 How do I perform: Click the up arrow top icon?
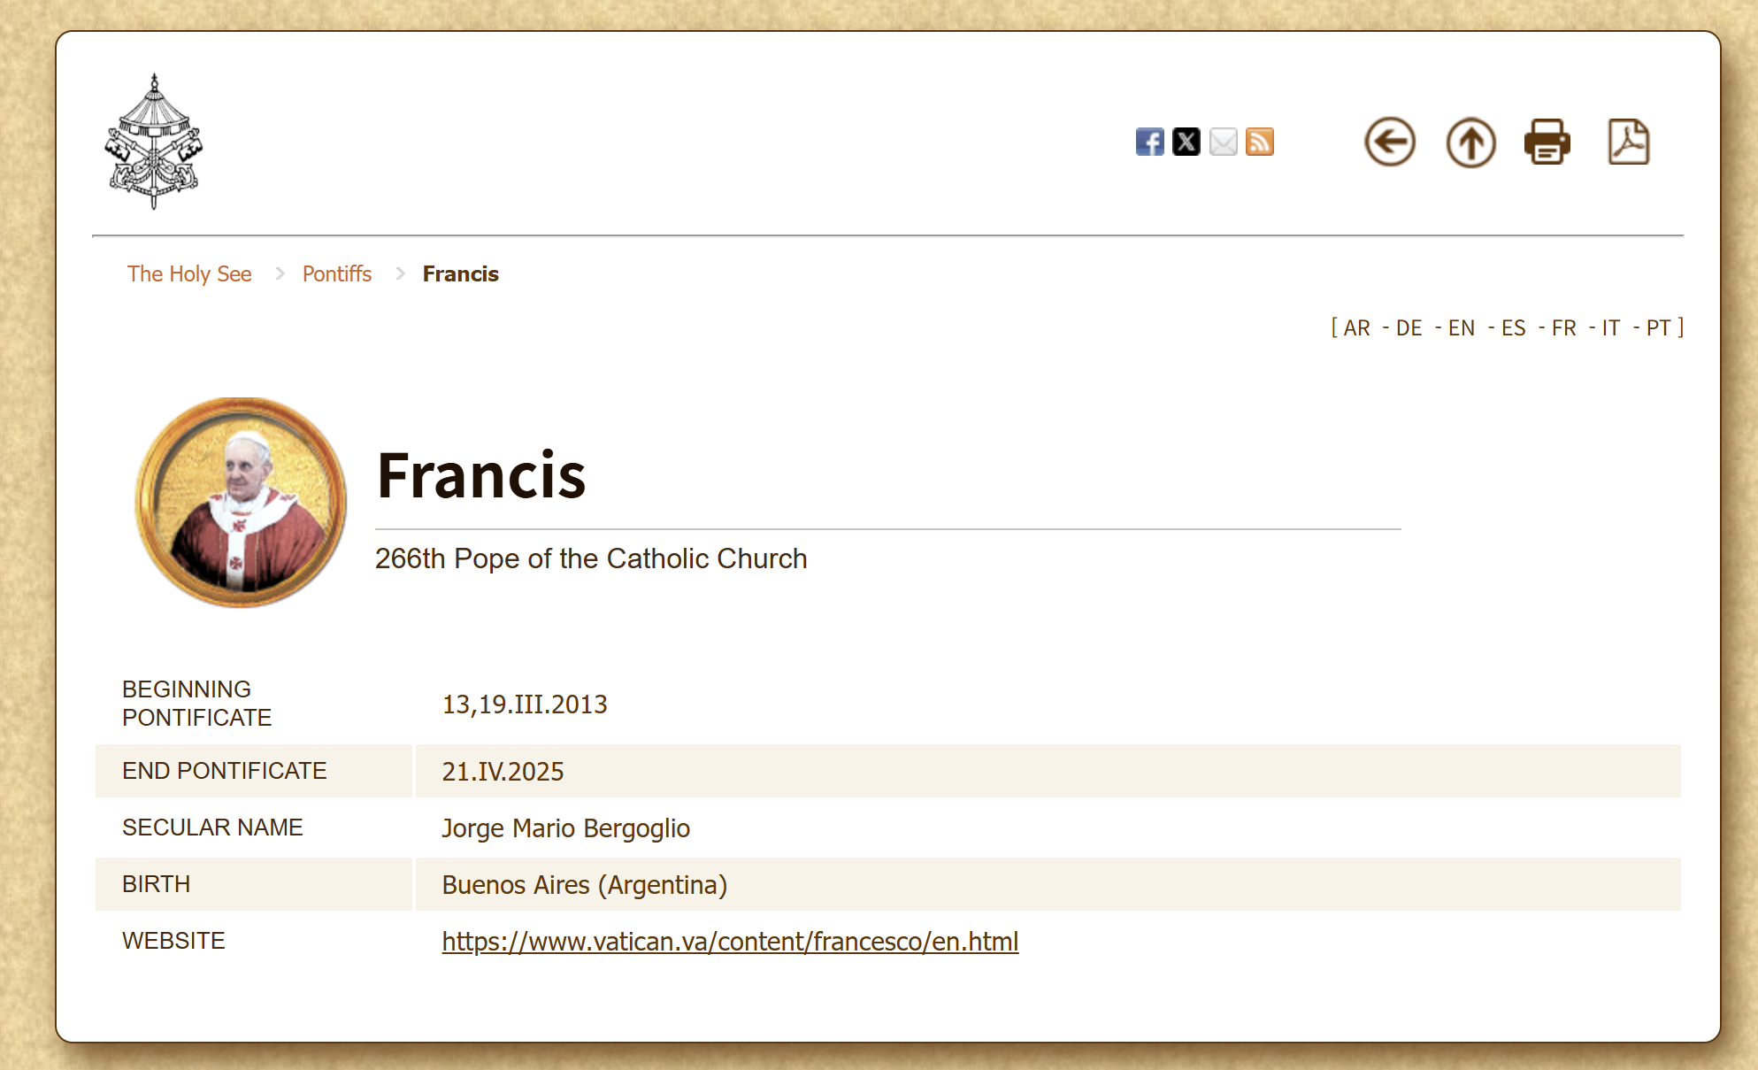pos(1470,142)
